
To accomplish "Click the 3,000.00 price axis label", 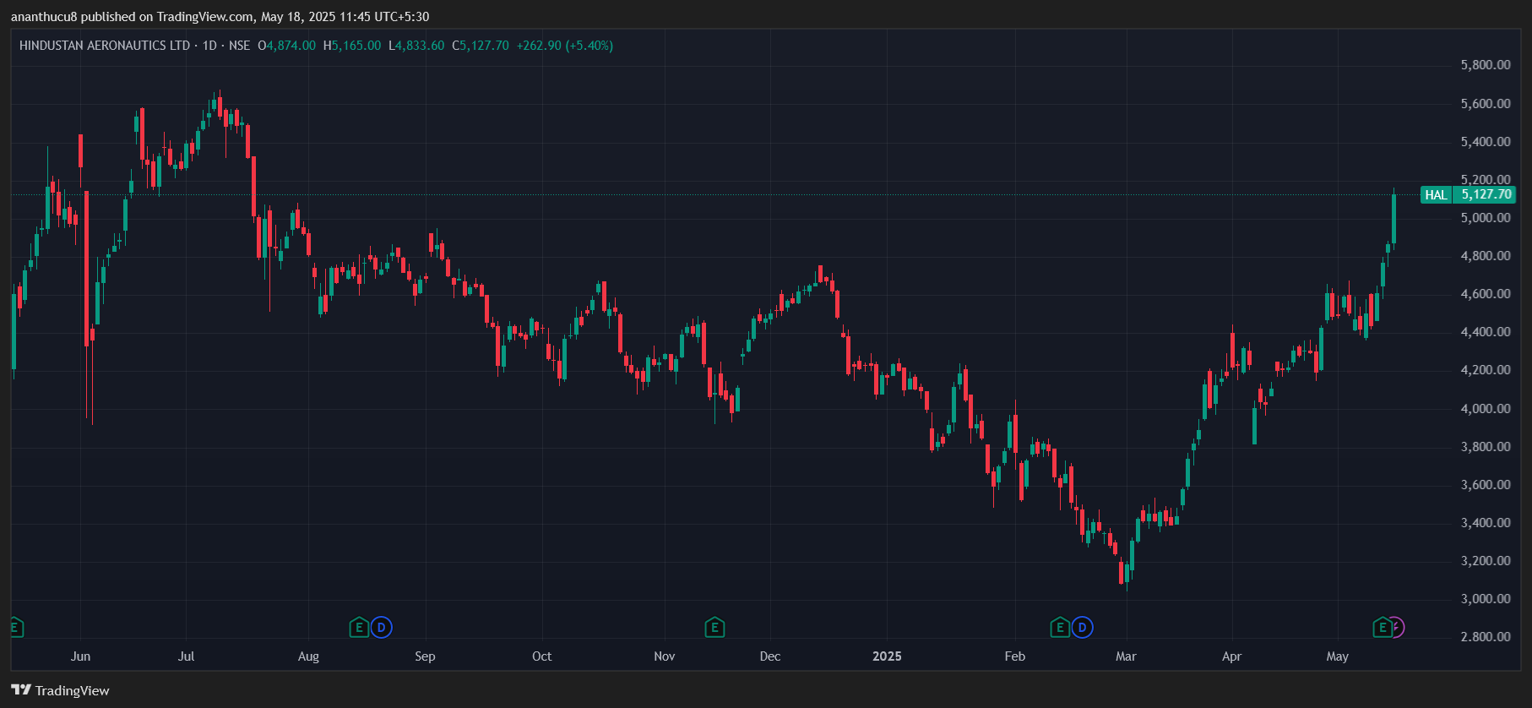I will (1486, 599).
